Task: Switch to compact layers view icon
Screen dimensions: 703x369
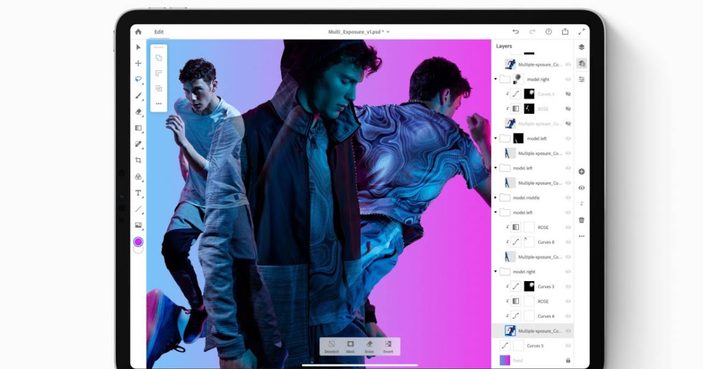Action: [x=581, y=47]
